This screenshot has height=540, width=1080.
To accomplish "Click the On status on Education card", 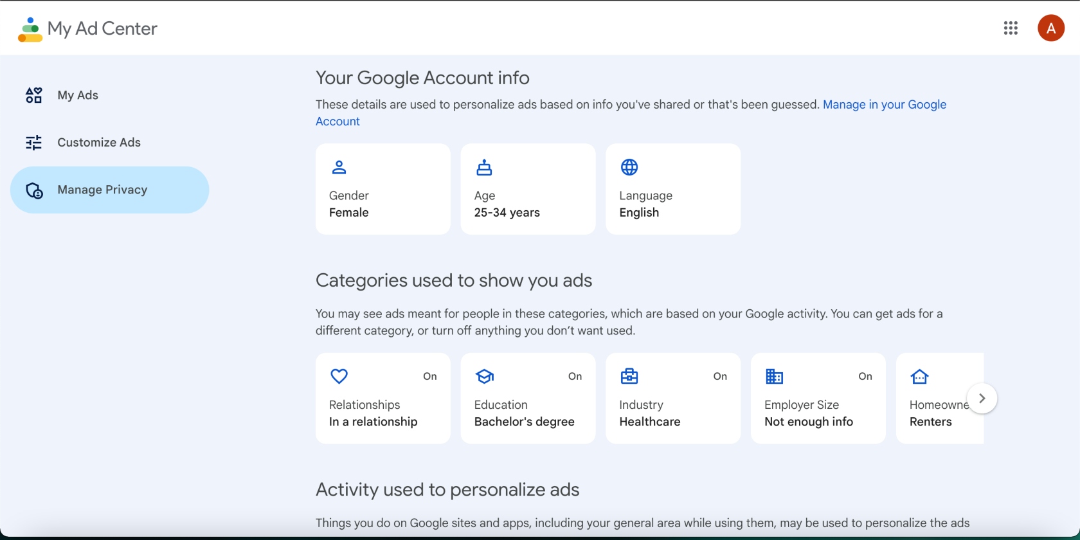I will (575, 377).
